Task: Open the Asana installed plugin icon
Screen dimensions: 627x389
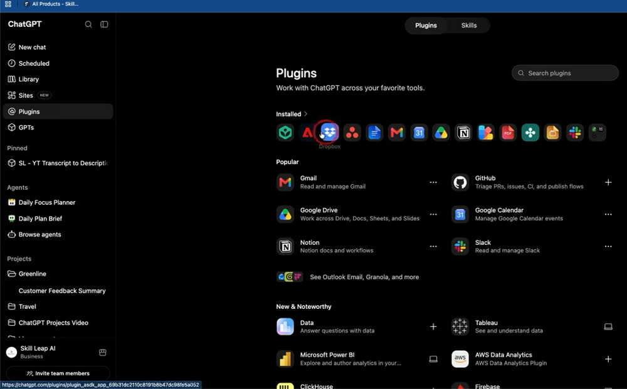Action: point(352,132)
